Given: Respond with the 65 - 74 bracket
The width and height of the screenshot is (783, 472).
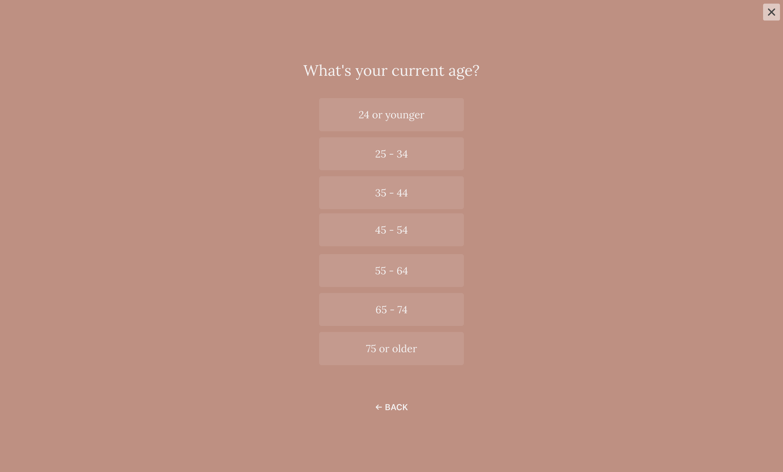Looking at the screenshot, I should point(391,309).
